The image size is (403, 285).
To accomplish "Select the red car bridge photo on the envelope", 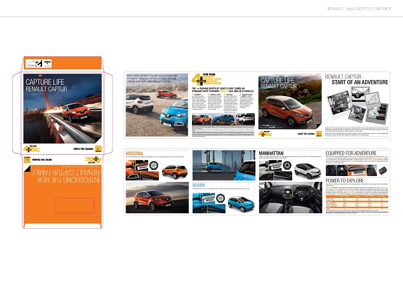I will pos(62,108).
